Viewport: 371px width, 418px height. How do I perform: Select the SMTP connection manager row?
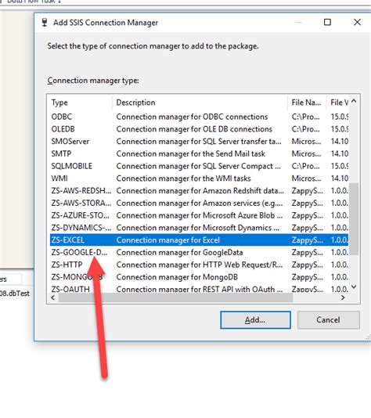(199, 154)
